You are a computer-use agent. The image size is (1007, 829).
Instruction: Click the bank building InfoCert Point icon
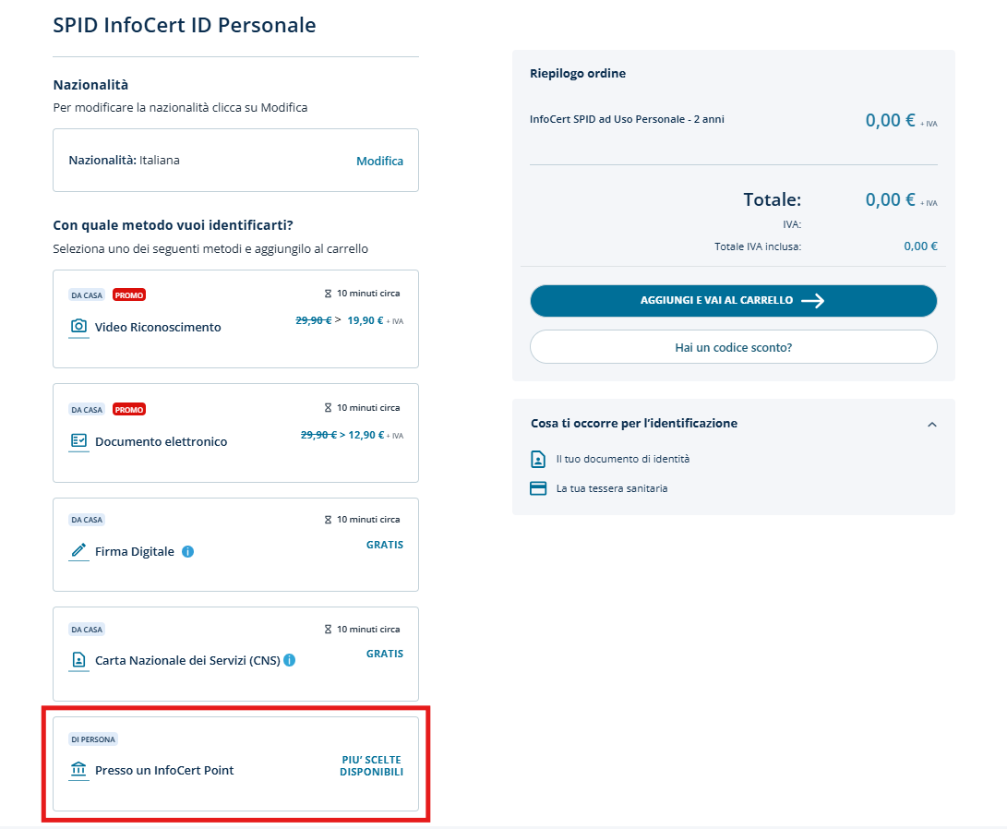click(78, 769)
